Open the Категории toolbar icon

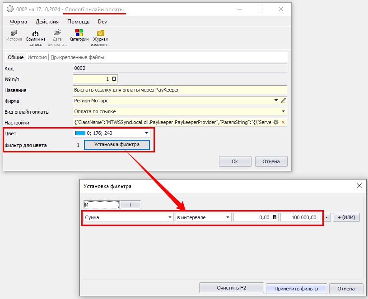point(79,33)
